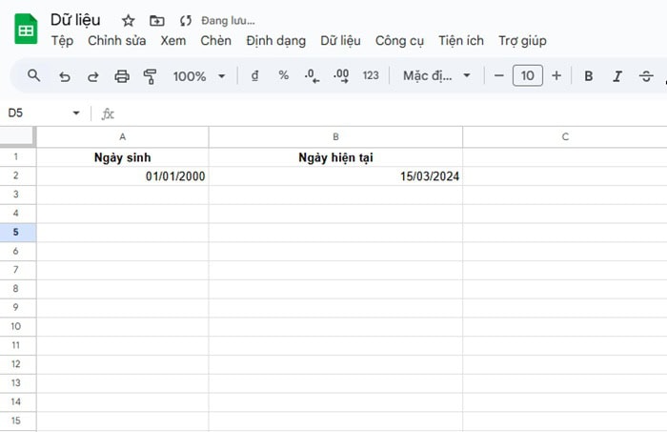The image size is (667, 432).
Task: Open the Chèn menu
Action: [216, 40]
